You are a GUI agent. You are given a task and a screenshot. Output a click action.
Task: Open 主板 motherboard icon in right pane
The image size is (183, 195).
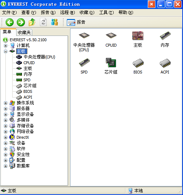coord(138,39)
